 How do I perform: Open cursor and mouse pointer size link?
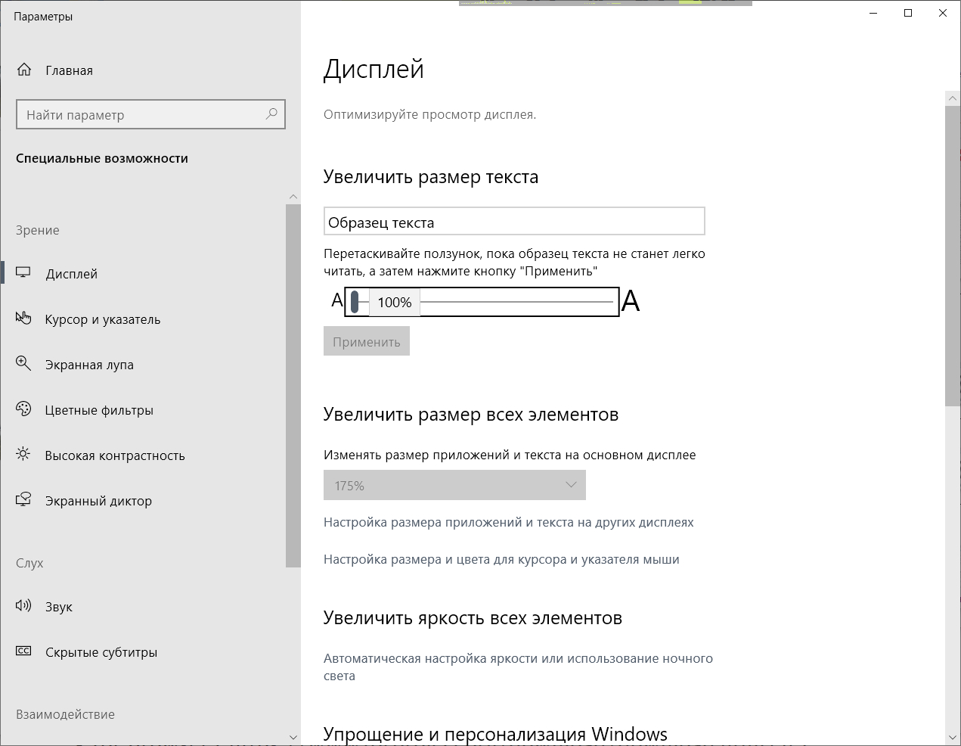[x=501, y=559]
